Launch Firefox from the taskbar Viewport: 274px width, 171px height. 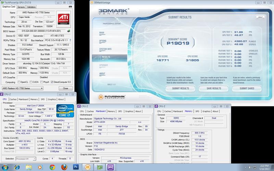(64, 167)
